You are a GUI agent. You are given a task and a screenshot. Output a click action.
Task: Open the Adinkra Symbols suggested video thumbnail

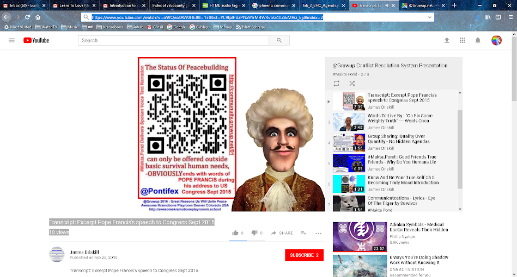360,237
